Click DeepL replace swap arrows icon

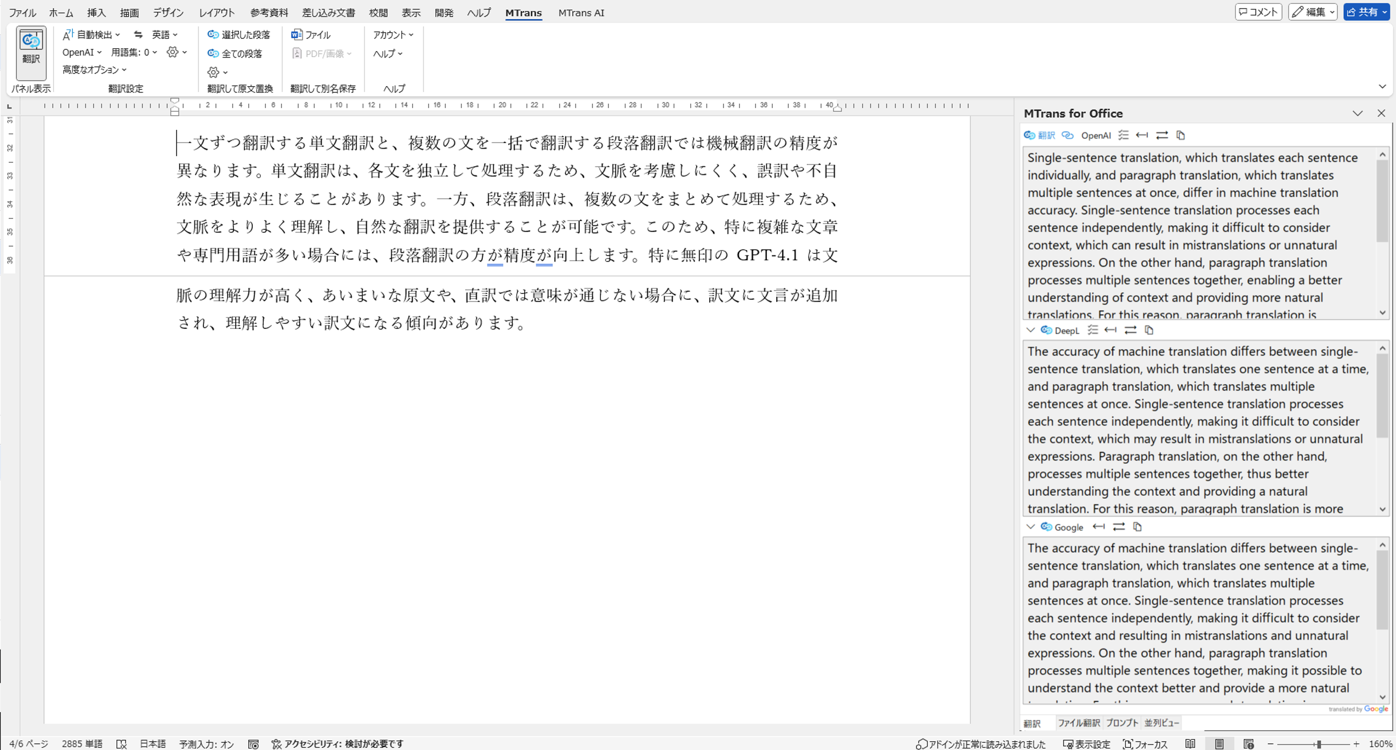[x=1130, y=329]
